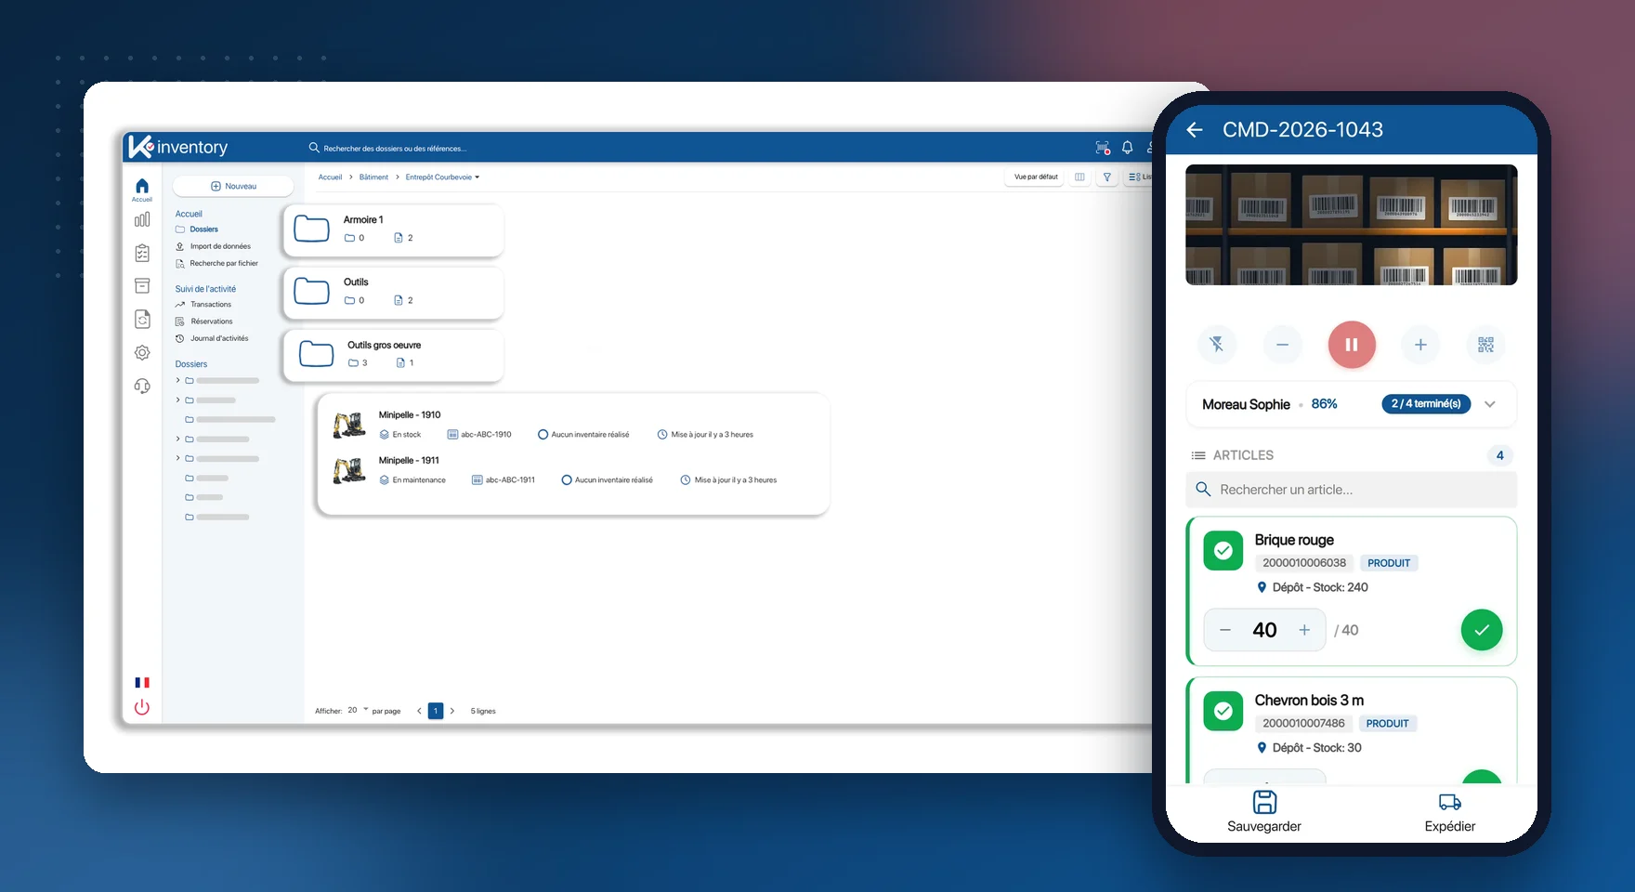Open Import de données menu item
Screen dimensions: 1635x892
point(213,246)
